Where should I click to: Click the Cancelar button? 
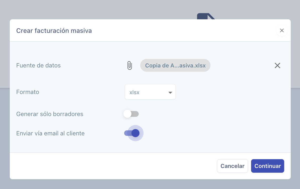[x=233, y=166]
